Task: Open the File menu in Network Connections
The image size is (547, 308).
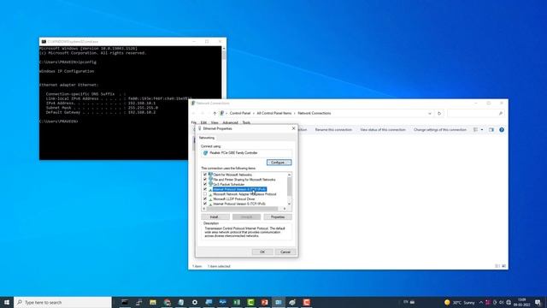Action: [x=194, y=122]
